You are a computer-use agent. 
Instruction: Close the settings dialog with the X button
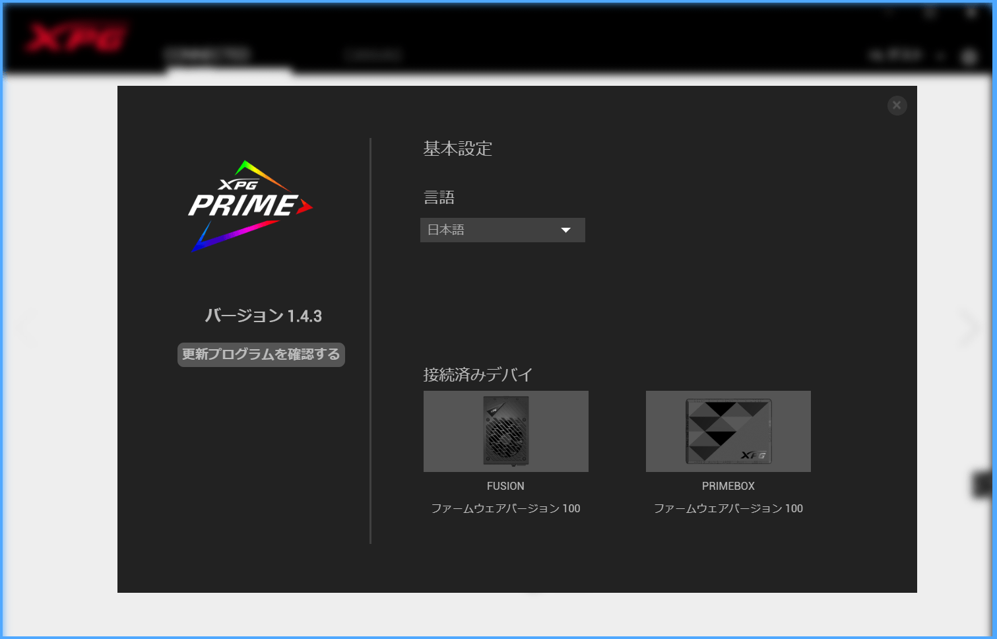[897, 106]
